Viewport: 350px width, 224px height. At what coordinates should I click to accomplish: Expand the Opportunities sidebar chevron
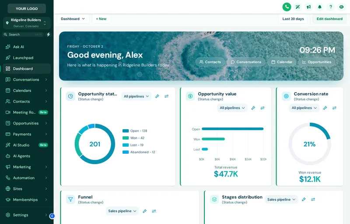[x=46, y=123]
